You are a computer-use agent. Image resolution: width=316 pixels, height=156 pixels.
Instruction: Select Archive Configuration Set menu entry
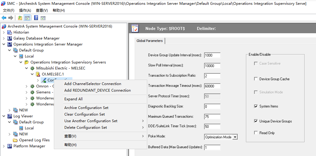coord(86,108)
